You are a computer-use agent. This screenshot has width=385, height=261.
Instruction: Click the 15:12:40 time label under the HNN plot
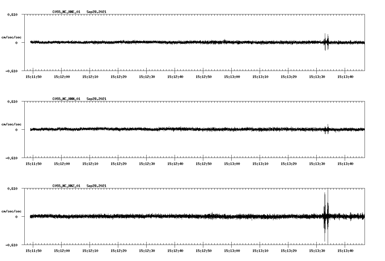tap(175, 164)
